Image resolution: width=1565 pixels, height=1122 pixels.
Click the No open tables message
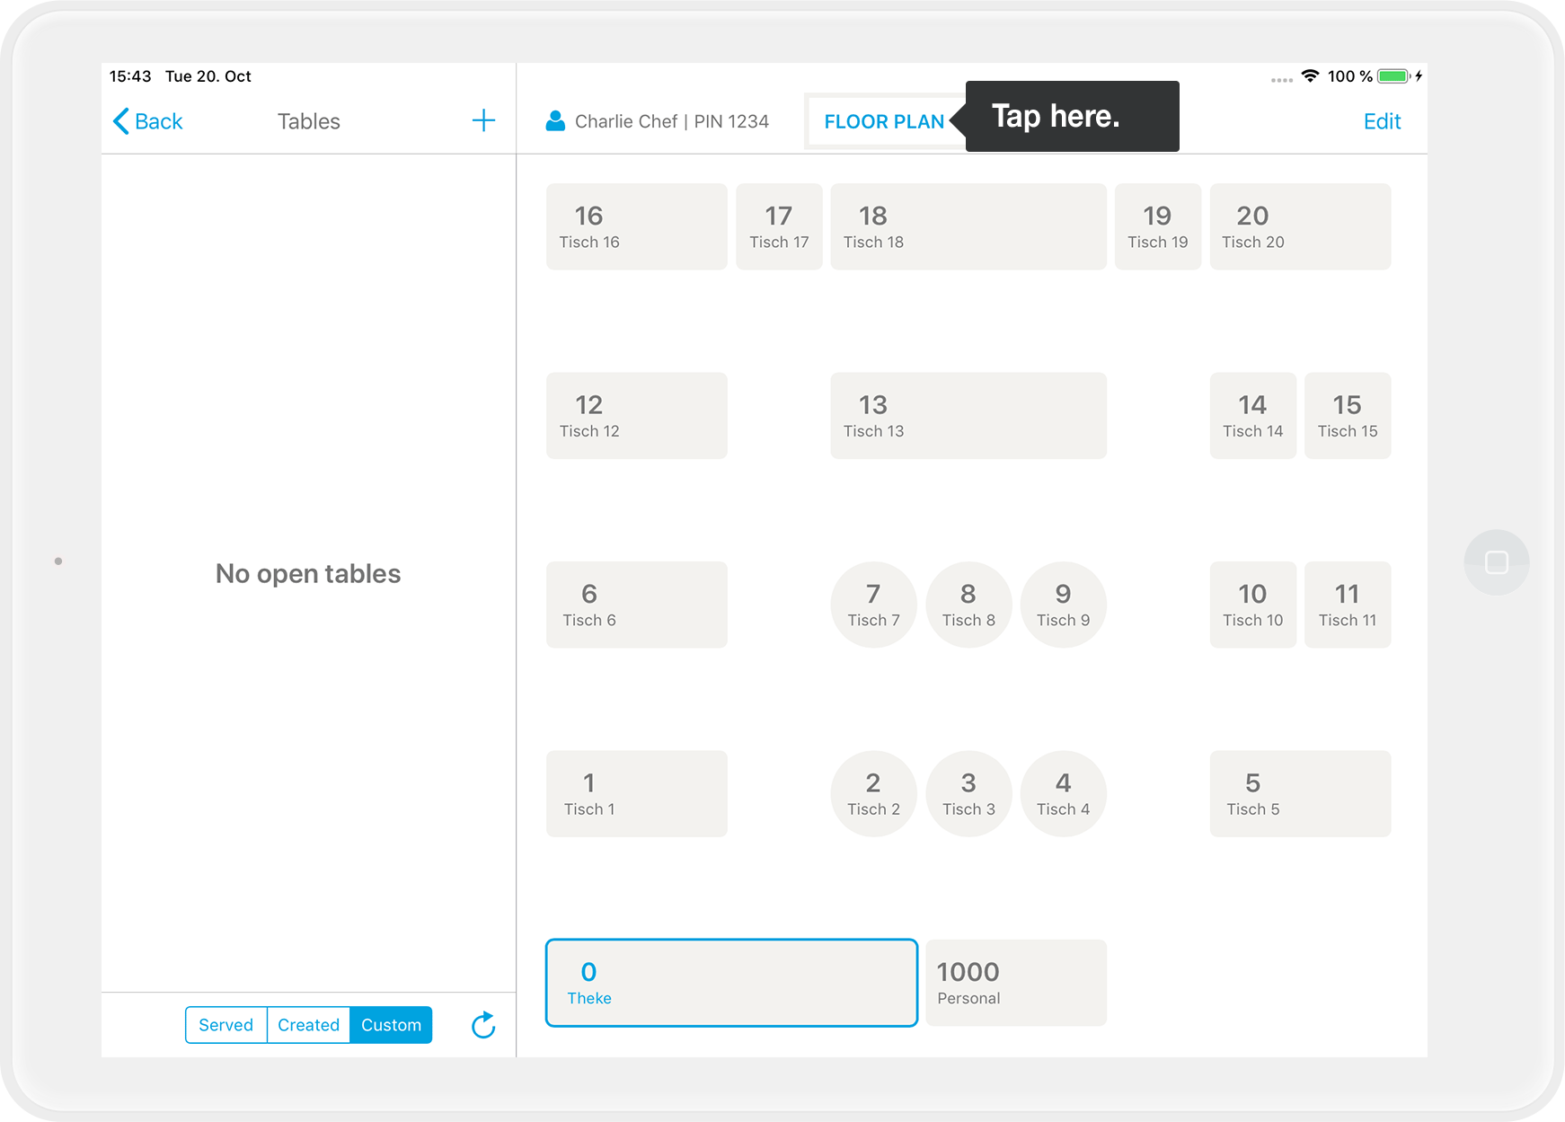coord(308,573)
